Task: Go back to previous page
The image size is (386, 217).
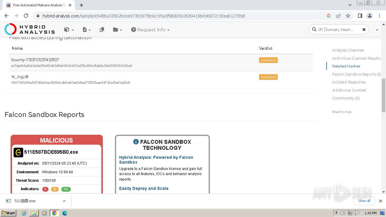Action: (x=7, y=16)
